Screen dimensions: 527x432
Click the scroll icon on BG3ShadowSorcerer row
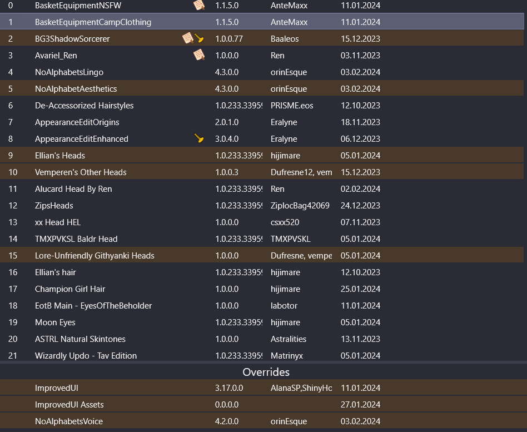pos(187,38)
